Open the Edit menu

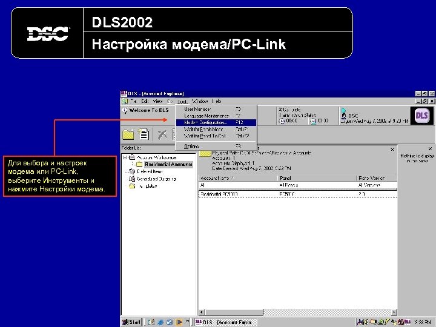(x=145, y=101)
